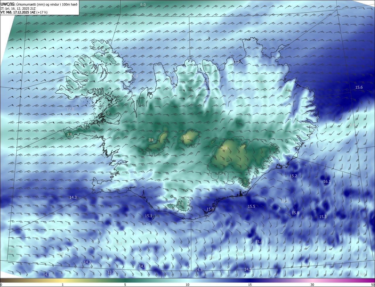Click the 1.9 value label
This screenshot has width=375, height=287.
[135, 76]
